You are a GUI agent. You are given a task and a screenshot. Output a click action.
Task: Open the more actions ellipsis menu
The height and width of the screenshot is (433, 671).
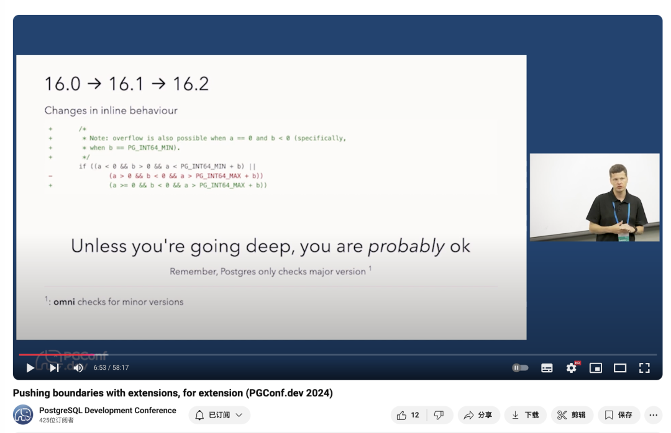point(654,415)
